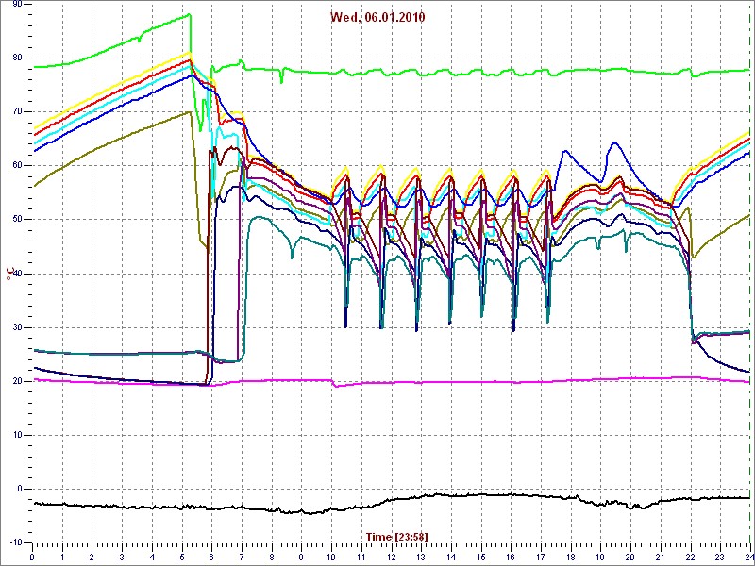Screen dimensions: 755x566
Task: Pick hour 14 on the time axis
Action: 451,556
